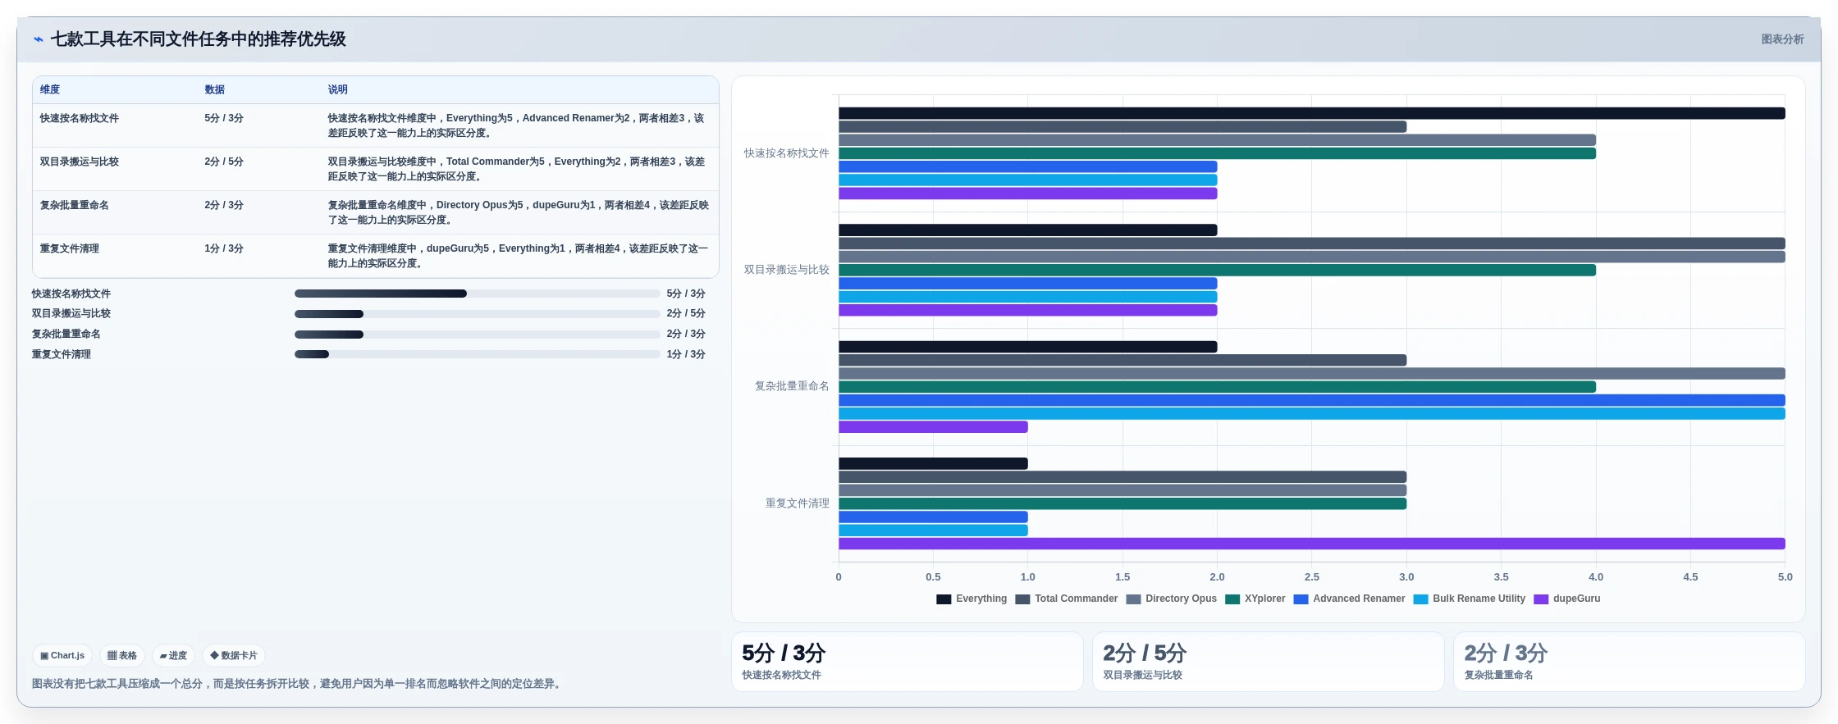Select the 进度 tag chip

pos(173,656)
